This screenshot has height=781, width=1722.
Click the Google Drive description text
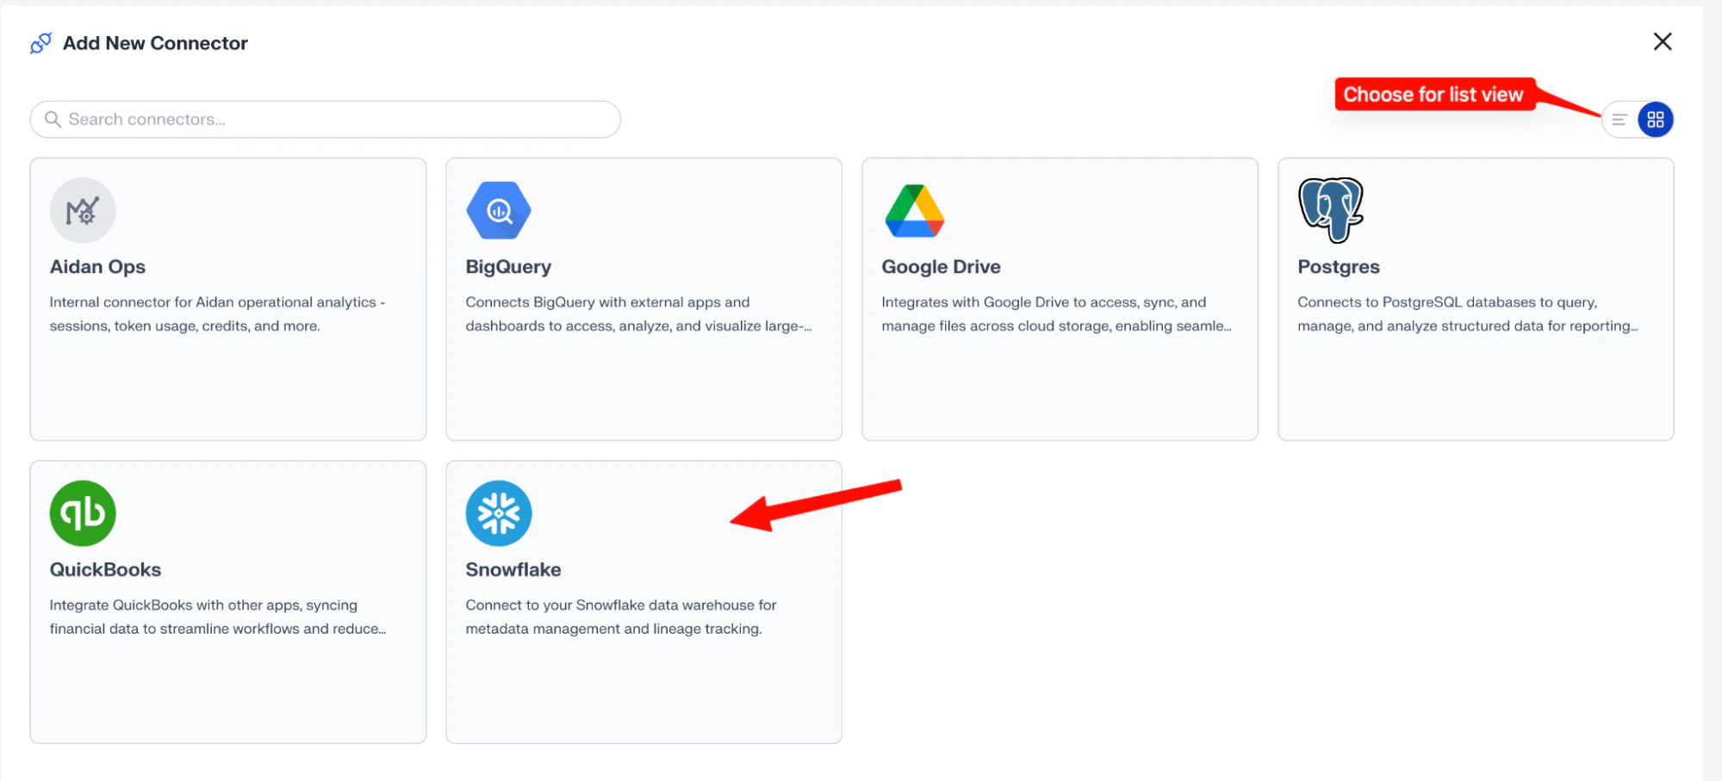(1056, 314)
